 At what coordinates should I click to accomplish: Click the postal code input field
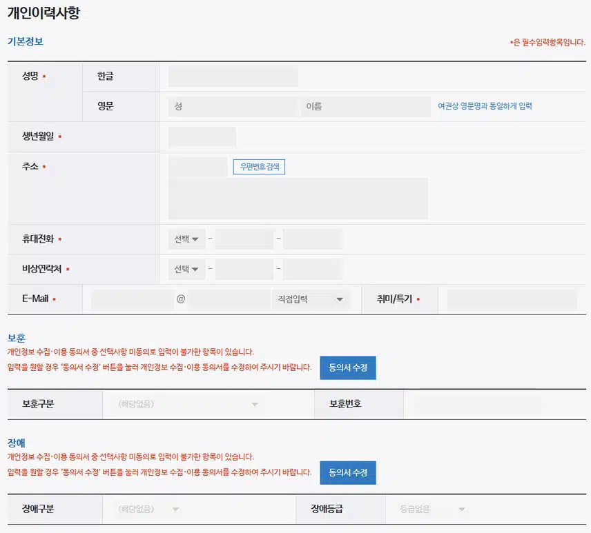point(197,167)
